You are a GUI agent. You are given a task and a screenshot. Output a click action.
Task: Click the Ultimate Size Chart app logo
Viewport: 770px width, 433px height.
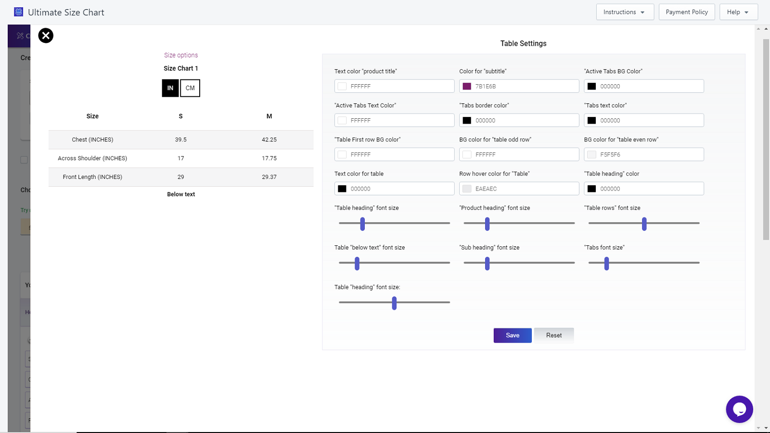19,12
